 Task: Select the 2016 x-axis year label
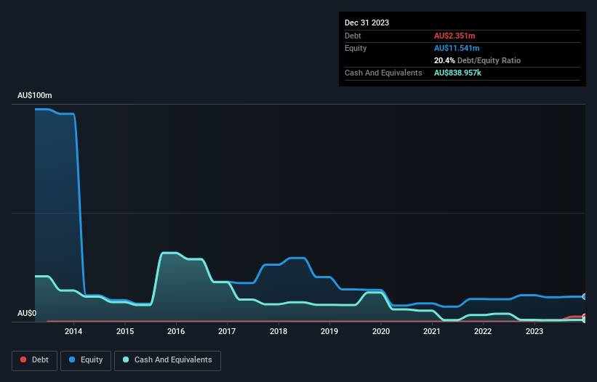176,332
